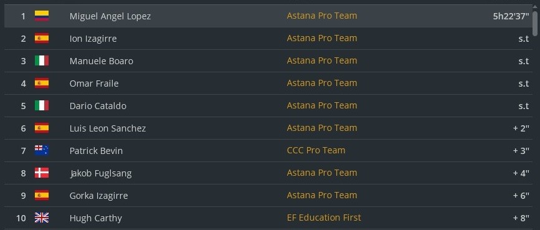The width and height of the screenshot is (540, 230).
Task: Click the Spanish flag beside Gorka Izagirre
Action: point(42,195)
